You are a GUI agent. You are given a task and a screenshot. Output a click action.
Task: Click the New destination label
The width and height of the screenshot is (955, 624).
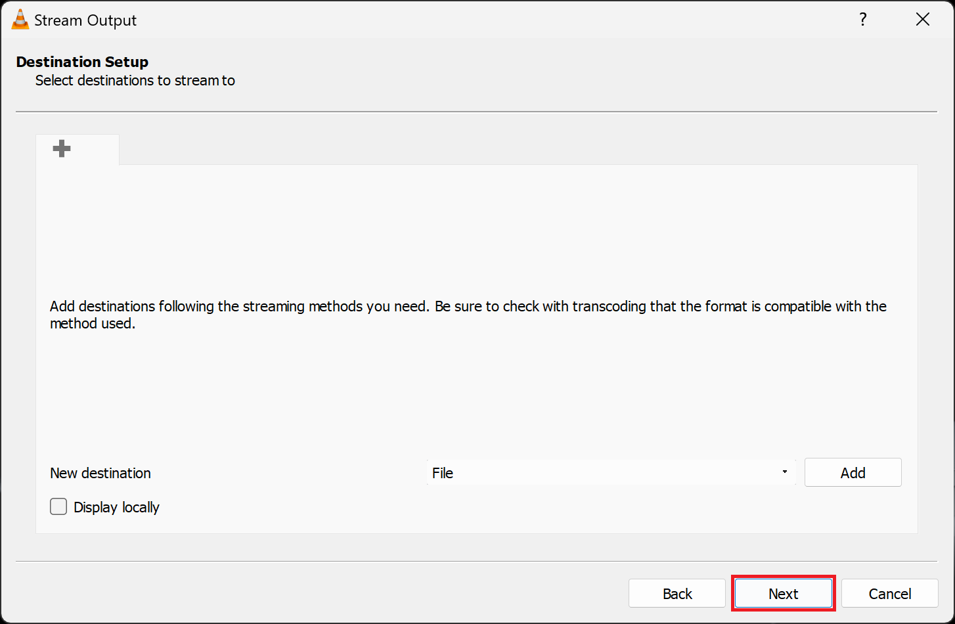pos(100,473)
